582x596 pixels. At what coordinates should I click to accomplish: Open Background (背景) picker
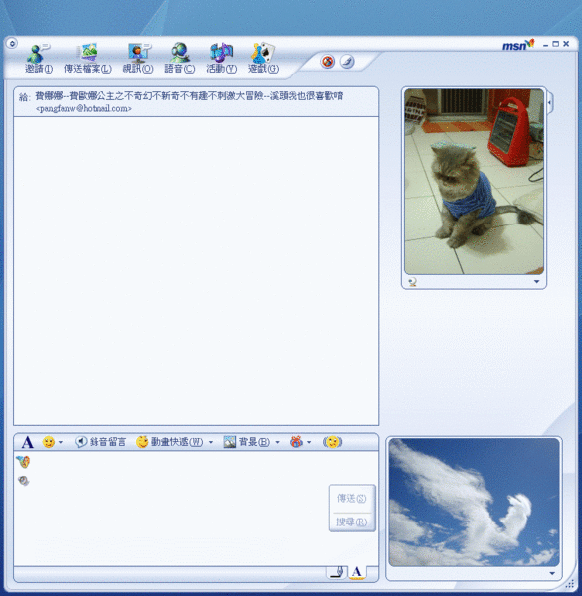pos(247,442)
